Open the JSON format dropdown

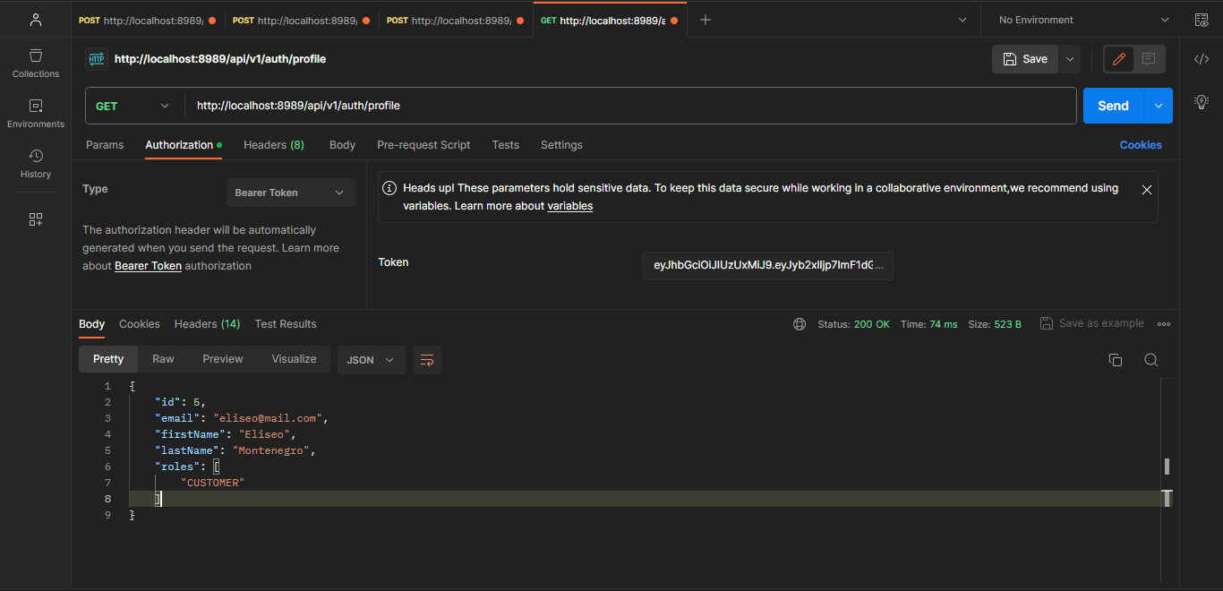371,360
